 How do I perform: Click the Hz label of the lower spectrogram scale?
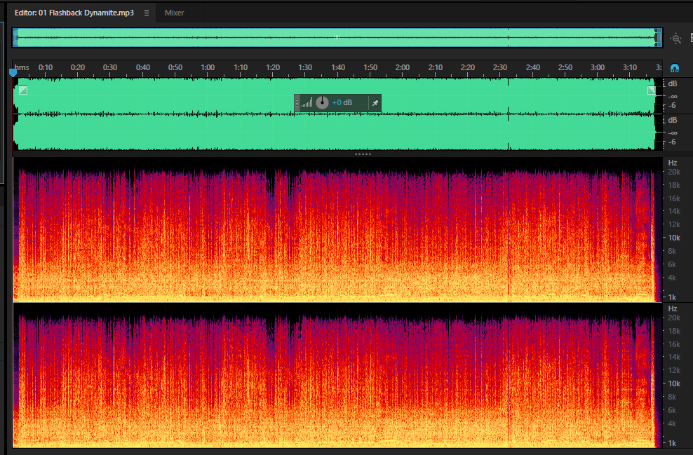(672, 308)
